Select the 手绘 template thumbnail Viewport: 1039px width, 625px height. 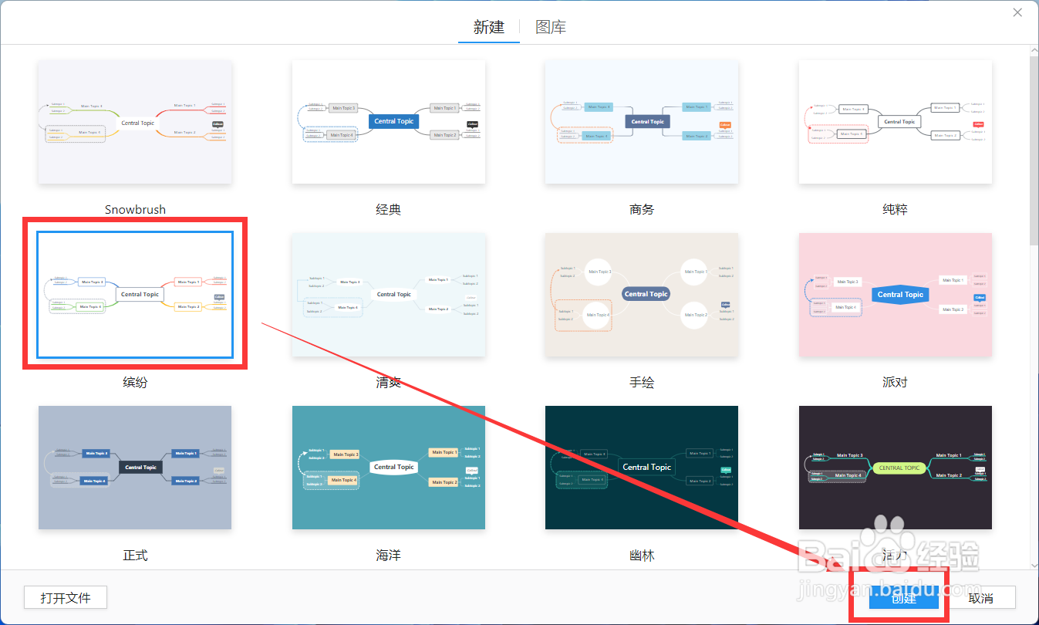click(x=642, y=295)
